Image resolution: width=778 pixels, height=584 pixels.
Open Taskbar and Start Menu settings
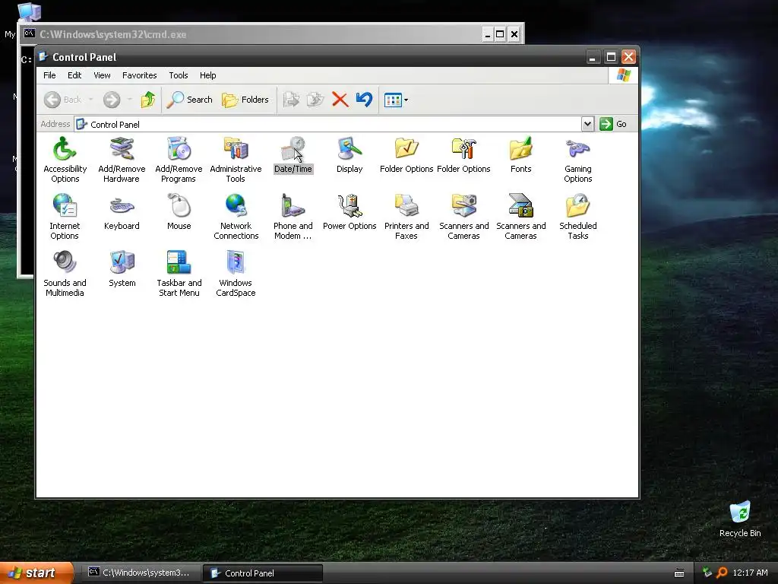point(179,274)
